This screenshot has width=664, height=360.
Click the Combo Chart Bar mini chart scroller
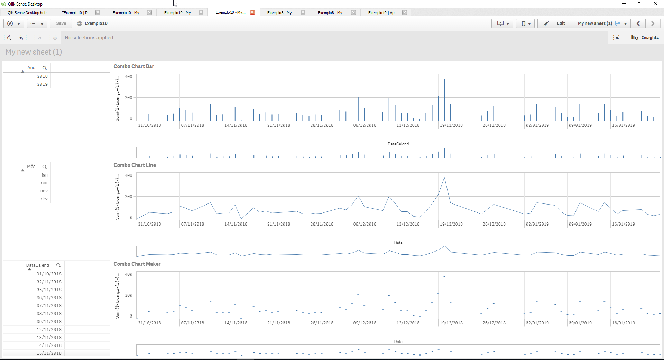point(398,152)
